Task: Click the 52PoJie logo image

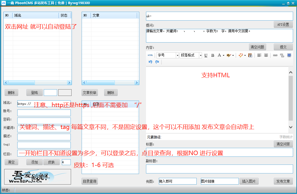Action: pyautogui.click(x=38, y=176)
